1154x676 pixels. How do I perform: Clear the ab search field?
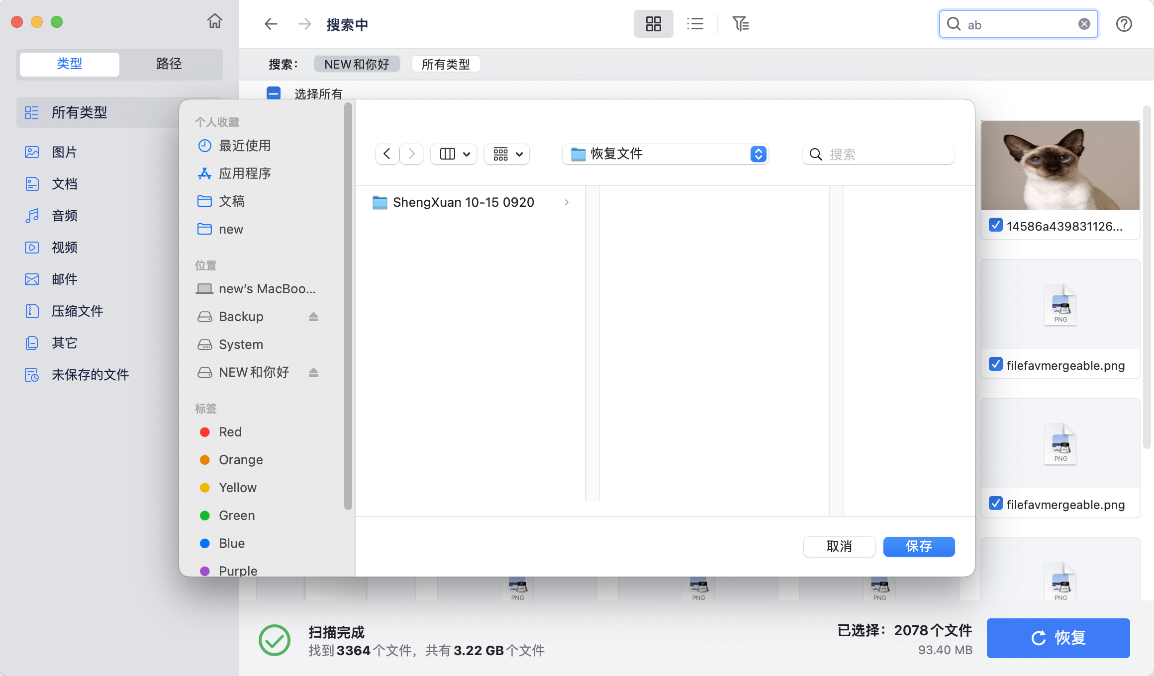(1084, 23)
